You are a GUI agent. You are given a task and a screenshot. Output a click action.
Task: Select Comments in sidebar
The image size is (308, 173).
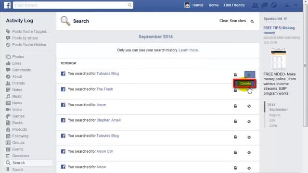tap(18, 70)
